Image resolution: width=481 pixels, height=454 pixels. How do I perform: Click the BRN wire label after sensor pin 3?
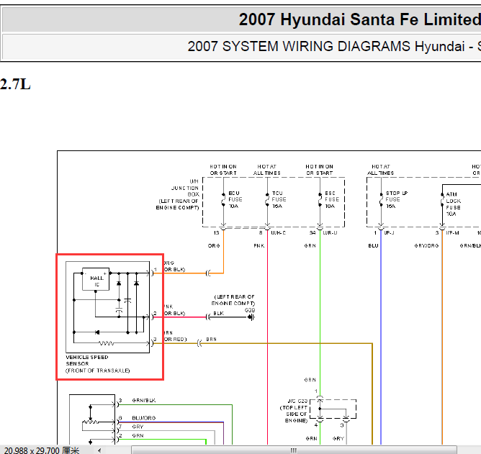coord(212,340)
